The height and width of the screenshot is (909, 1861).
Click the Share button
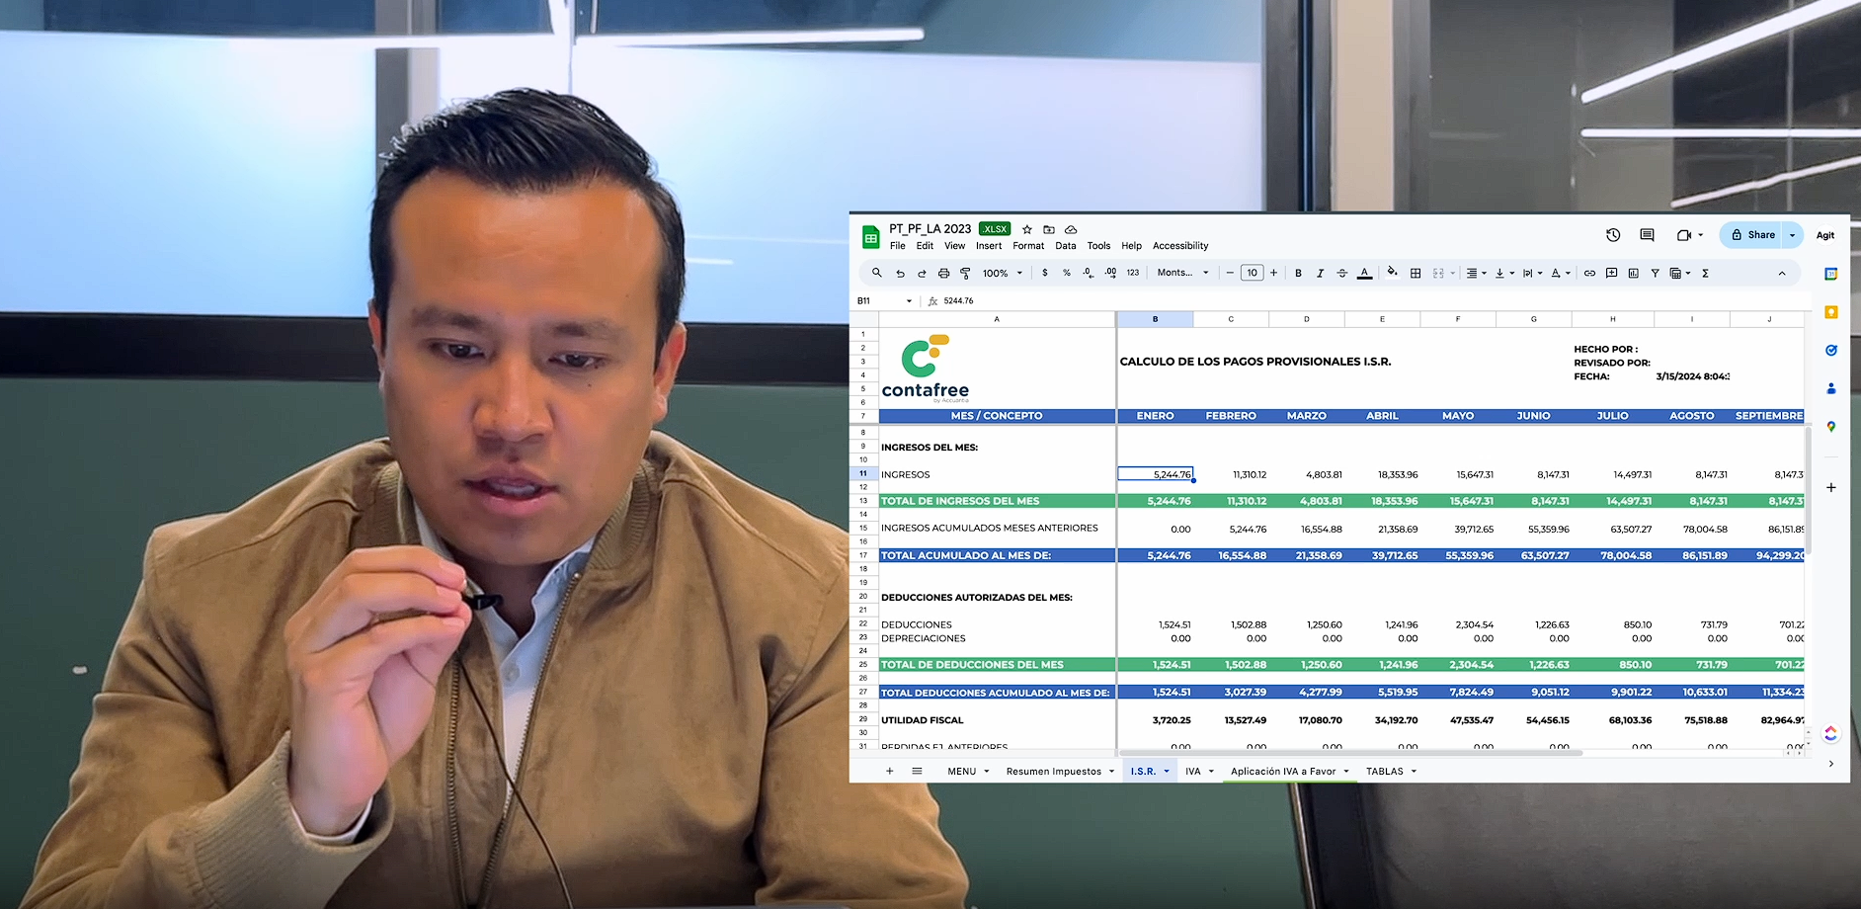tap(1752, 235)
